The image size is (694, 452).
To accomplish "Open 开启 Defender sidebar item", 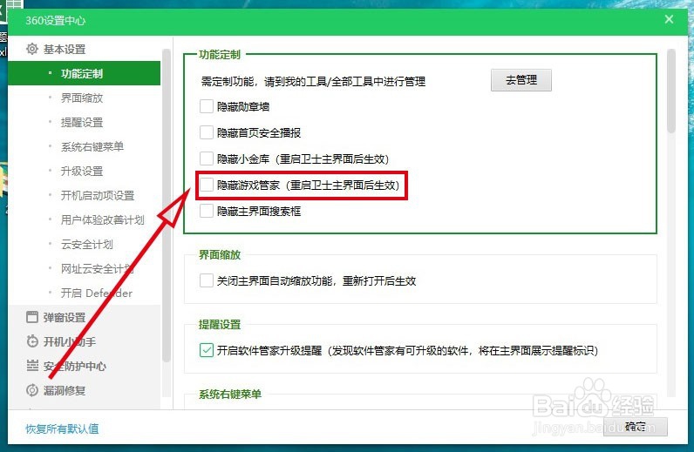I will (x=97, y=293).
